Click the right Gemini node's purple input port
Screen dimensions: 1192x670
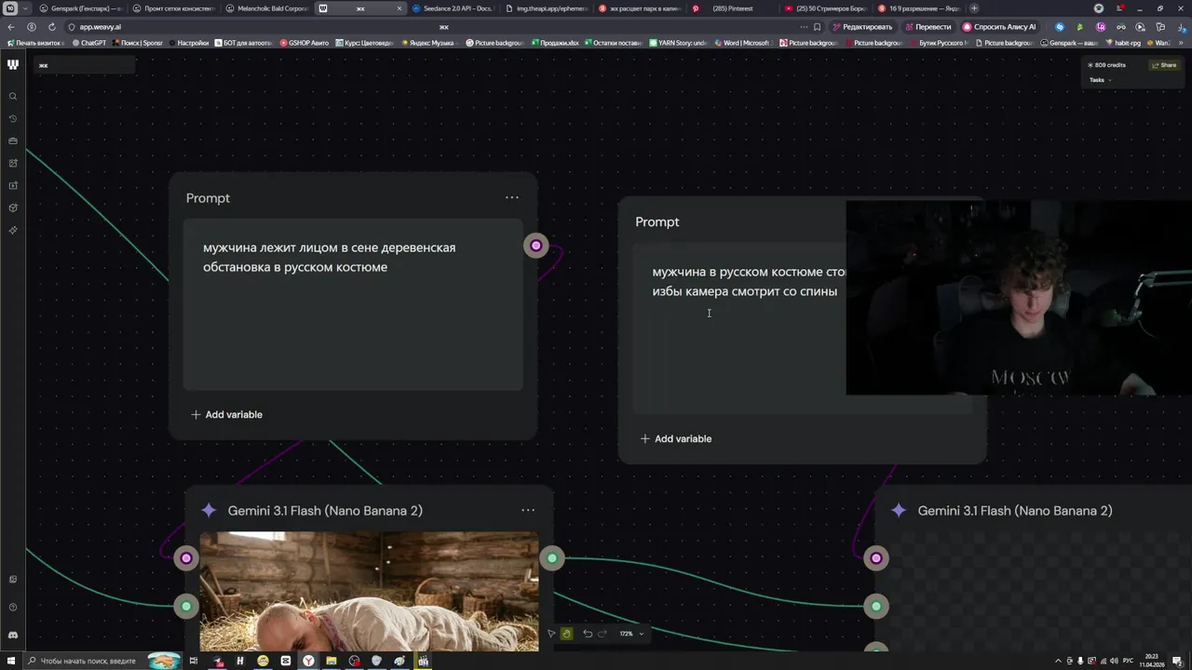(x=876, y=557)
